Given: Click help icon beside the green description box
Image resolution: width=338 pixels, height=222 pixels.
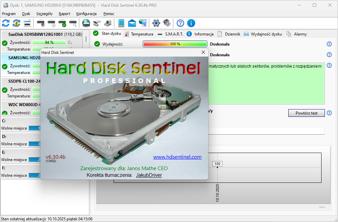Looking at the screenshot, I should 329,65.
